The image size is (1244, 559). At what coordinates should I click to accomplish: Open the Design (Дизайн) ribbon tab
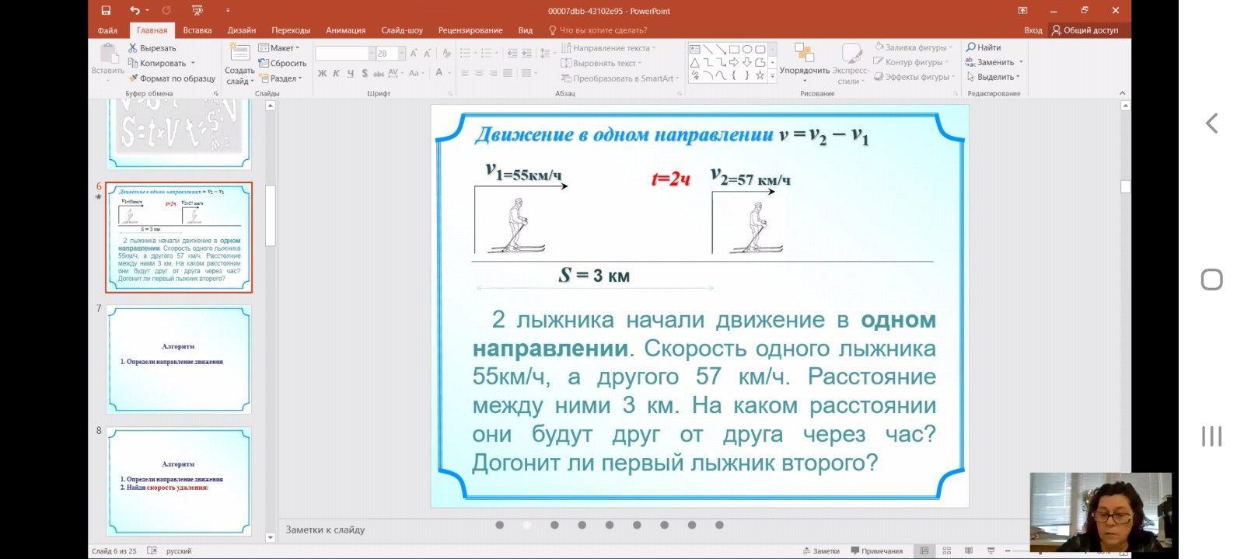[241, 30]
